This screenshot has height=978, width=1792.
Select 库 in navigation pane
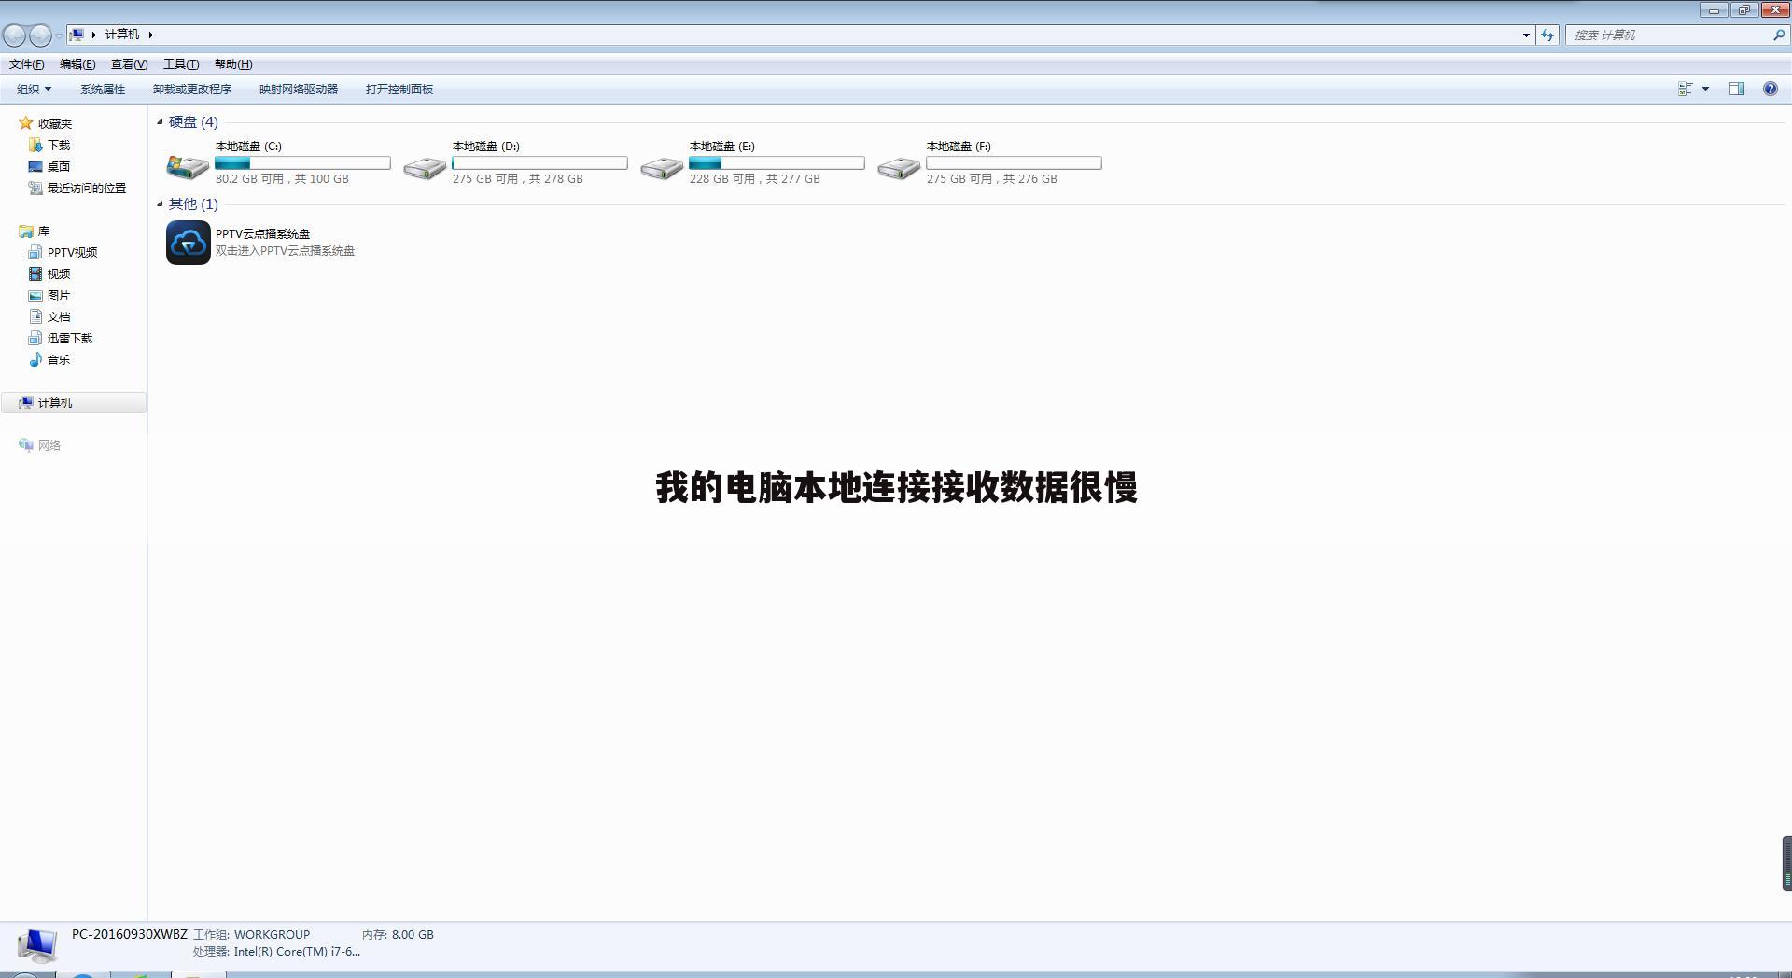(x=34, y=231)
